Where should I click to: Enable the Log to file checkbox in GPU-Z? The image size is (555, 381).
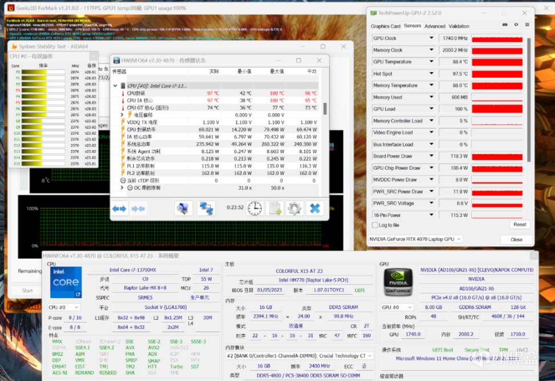[375, 225]
